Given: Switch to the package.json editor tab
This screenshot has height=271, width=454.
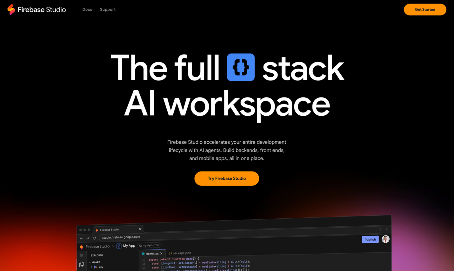Looking at the screenshot, I should 180,253.
